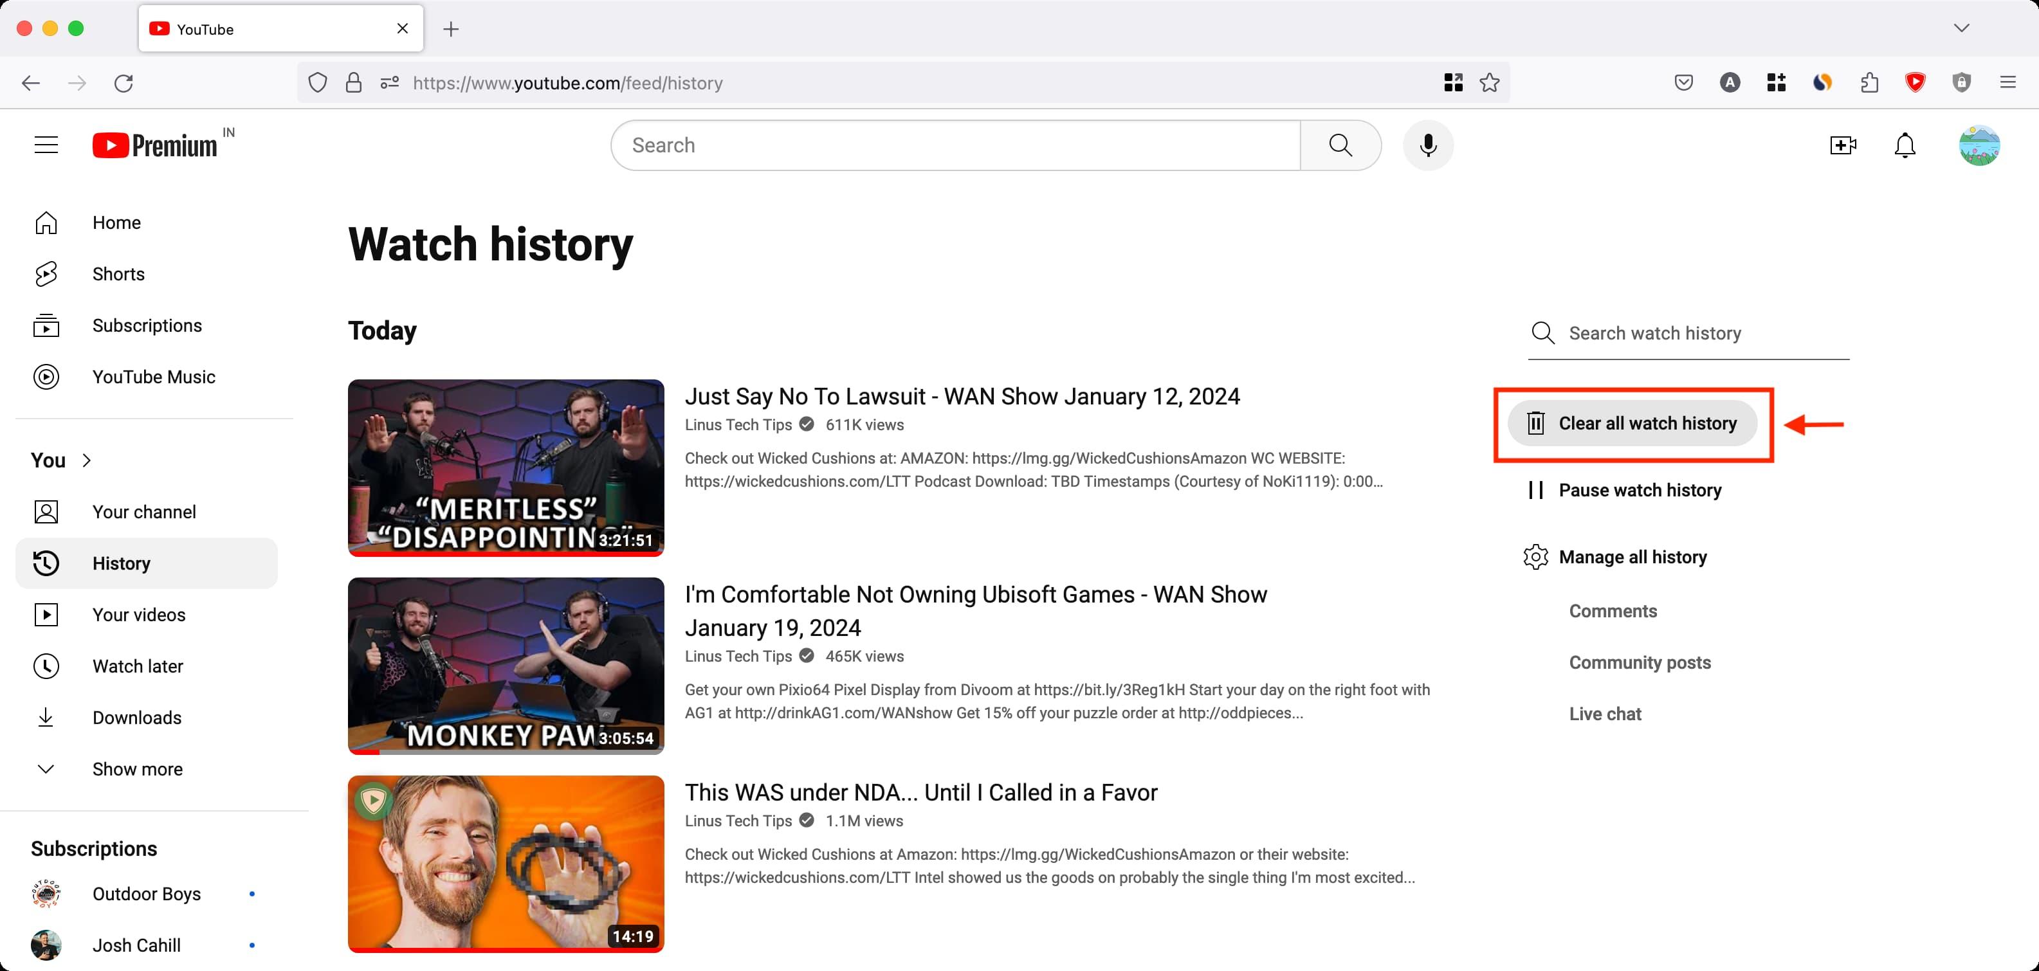Click the YouTube Premium logo
2039x971 pixels.
point(154,145)
